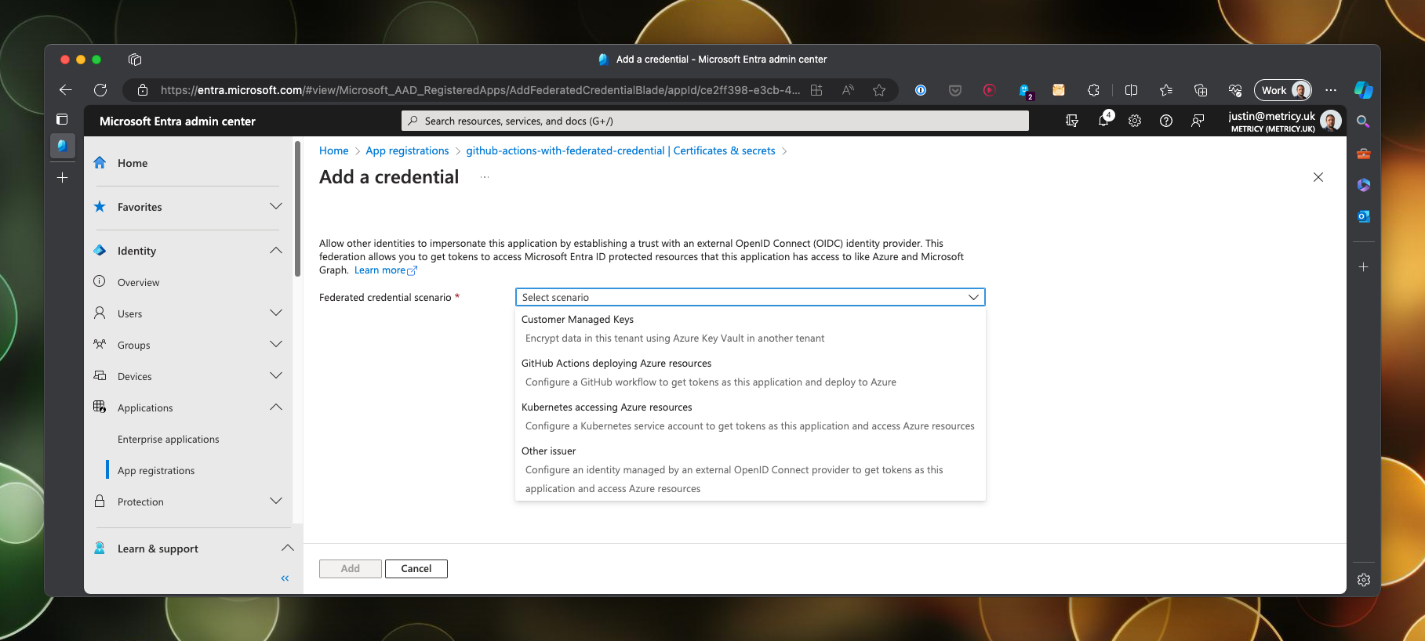The width and height of the screenshot is (1425, 641).
Task: Open account menu for justin@metricy.uk
Action: point(1284,121)
